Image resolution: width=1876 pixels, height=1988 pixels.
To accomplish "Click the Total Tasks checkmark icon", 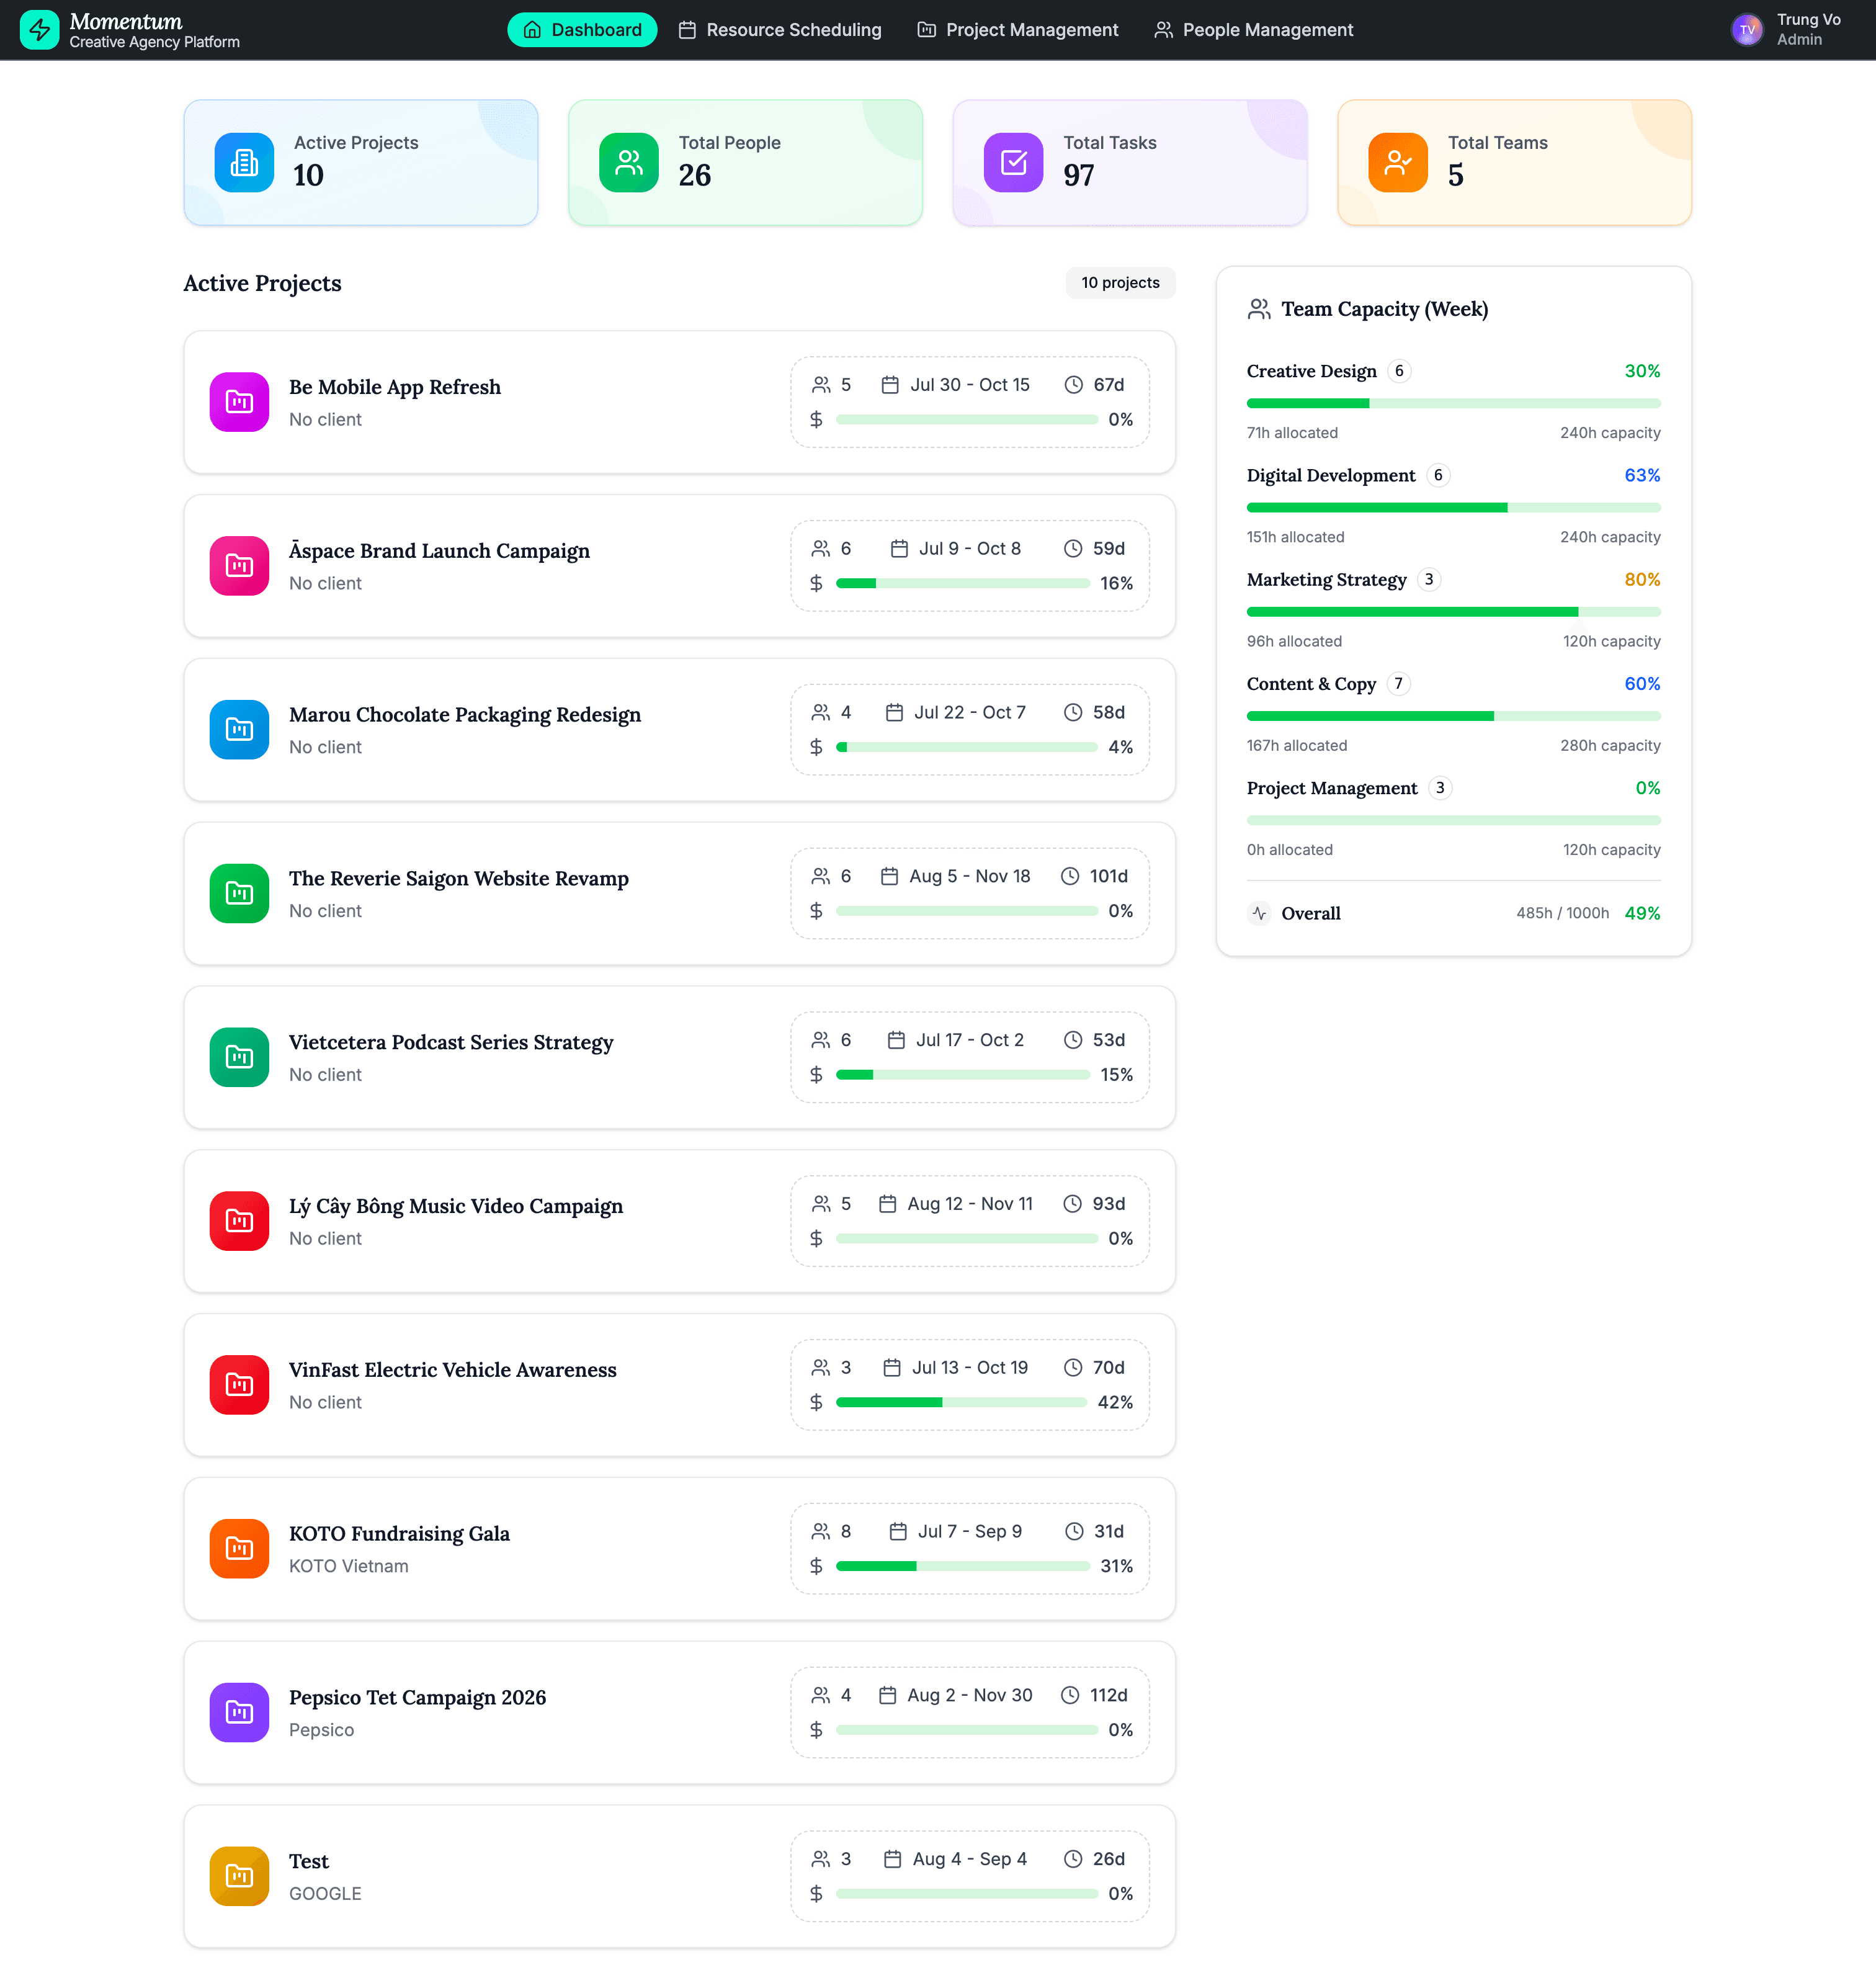I will click(x=1012, y=162).
